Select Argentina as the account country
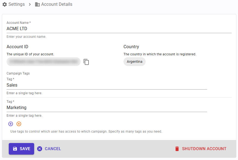This screenshot has height=160, width=238. [134, 61]
